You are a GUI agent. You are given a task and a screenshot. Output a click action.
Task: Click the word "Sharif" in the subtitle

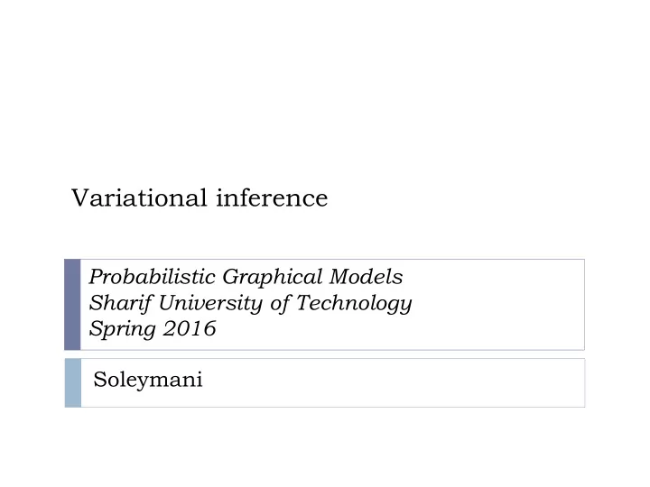pyautogui.click(x=121, y=303)
